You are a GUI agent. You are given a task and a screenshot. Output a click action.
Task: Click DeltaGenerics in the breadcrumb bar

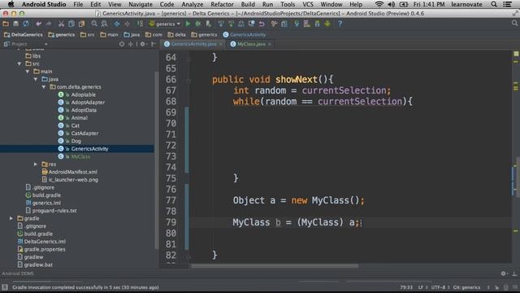(24, 34)
